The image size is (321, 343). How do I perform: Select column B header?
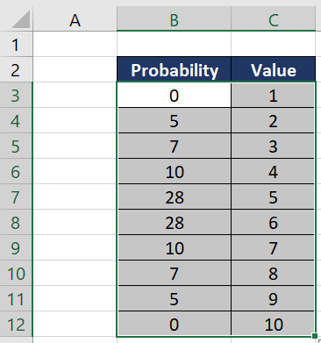pyautogui.click(x=174, y=19)
